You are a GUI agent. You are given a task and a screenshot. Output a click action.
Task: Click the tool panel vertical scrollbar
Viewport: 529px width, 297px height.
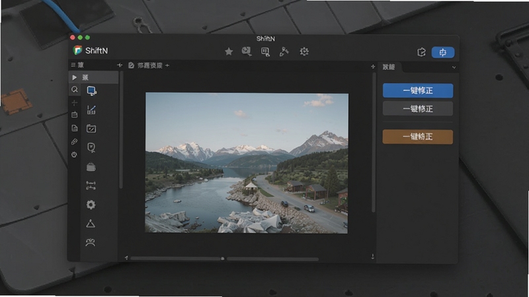[x=121, y=129]
